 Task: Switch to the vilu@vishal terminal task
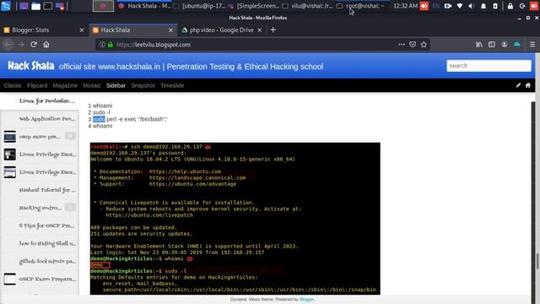coord(307,6)
